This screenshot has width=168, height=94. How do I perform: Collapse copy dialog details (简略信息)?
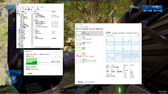pos(29,74)
